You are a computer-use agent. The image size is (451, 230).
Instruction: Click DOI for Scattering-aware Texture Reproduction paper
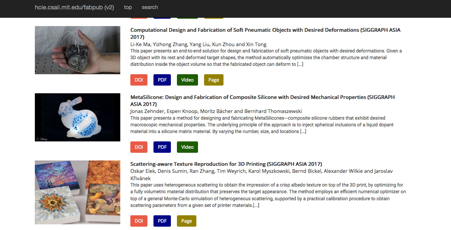(139, 221)
